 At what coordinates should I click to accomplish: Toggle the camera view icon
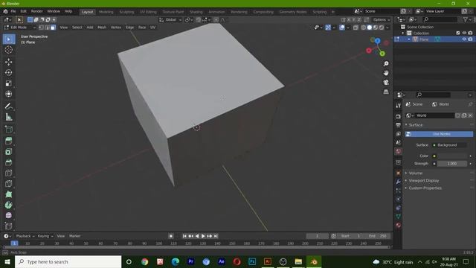386,83
